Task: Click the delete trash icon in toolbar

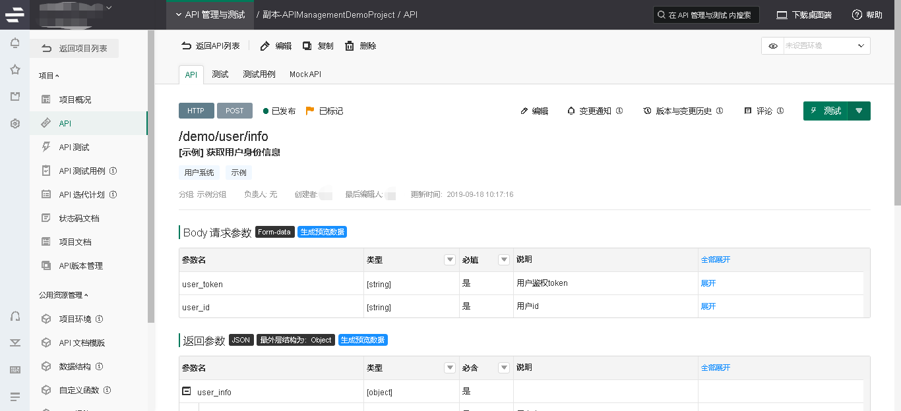Action: 350,46
